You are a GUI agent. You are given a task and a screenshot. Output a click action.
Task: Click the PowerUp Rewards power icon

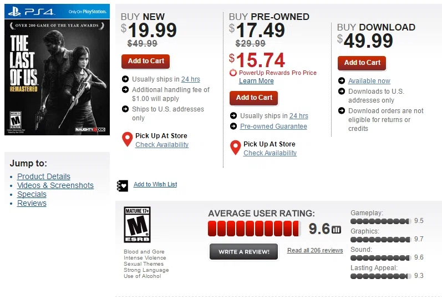[x=233, y=73]
